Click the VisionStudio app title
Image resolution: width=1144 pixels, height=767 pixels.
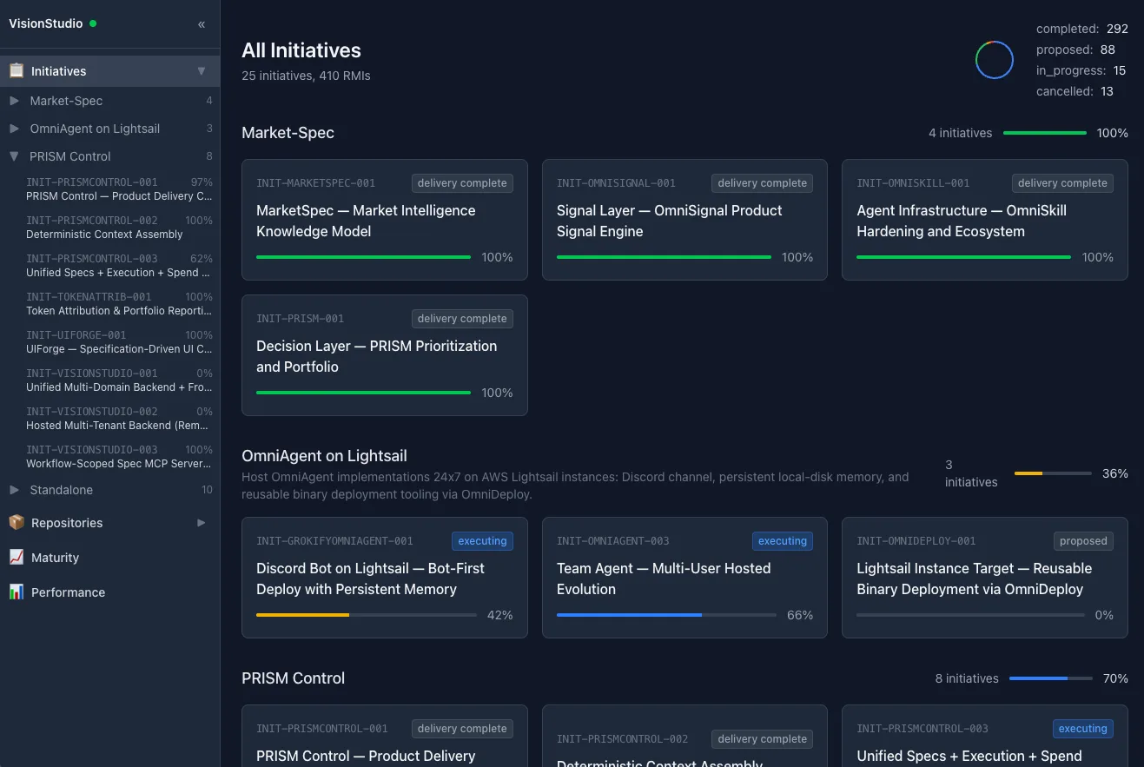pyautogui.click(x=46, y=23)
